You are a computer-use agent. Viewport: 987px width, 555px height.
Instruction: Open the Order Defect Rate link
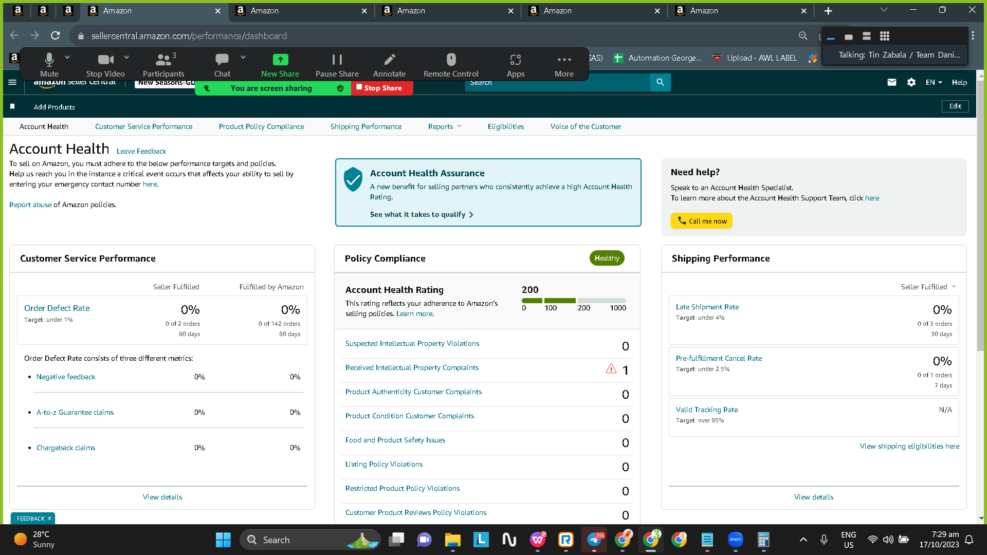coord(57,308)
